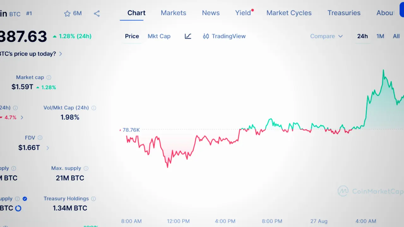Screen dimensions: 404x227
Task: Click Treasury Holdings info icon
Action: [x=94, y=199]
